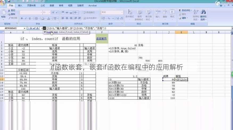Toggle horizontal center alignment
The image size is (233, 130).
(67, 18)
